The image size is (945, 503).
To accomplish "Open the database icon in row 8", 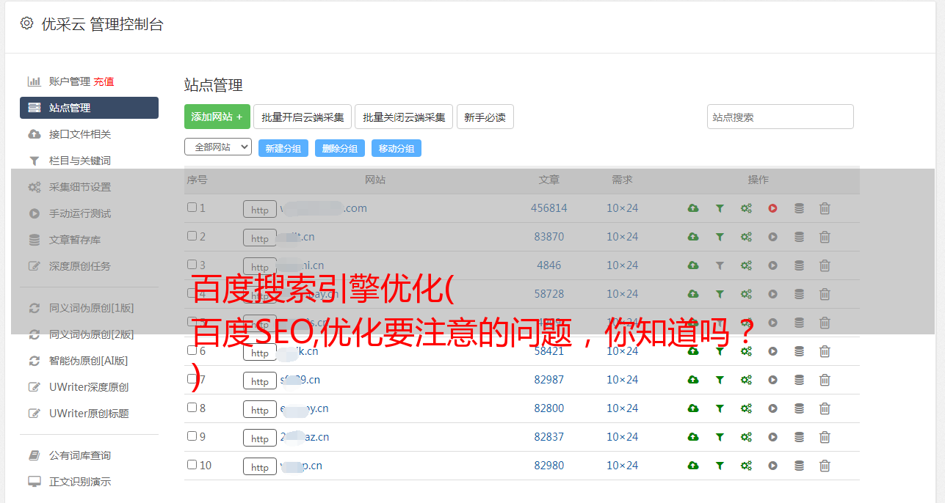I will 799,408.
